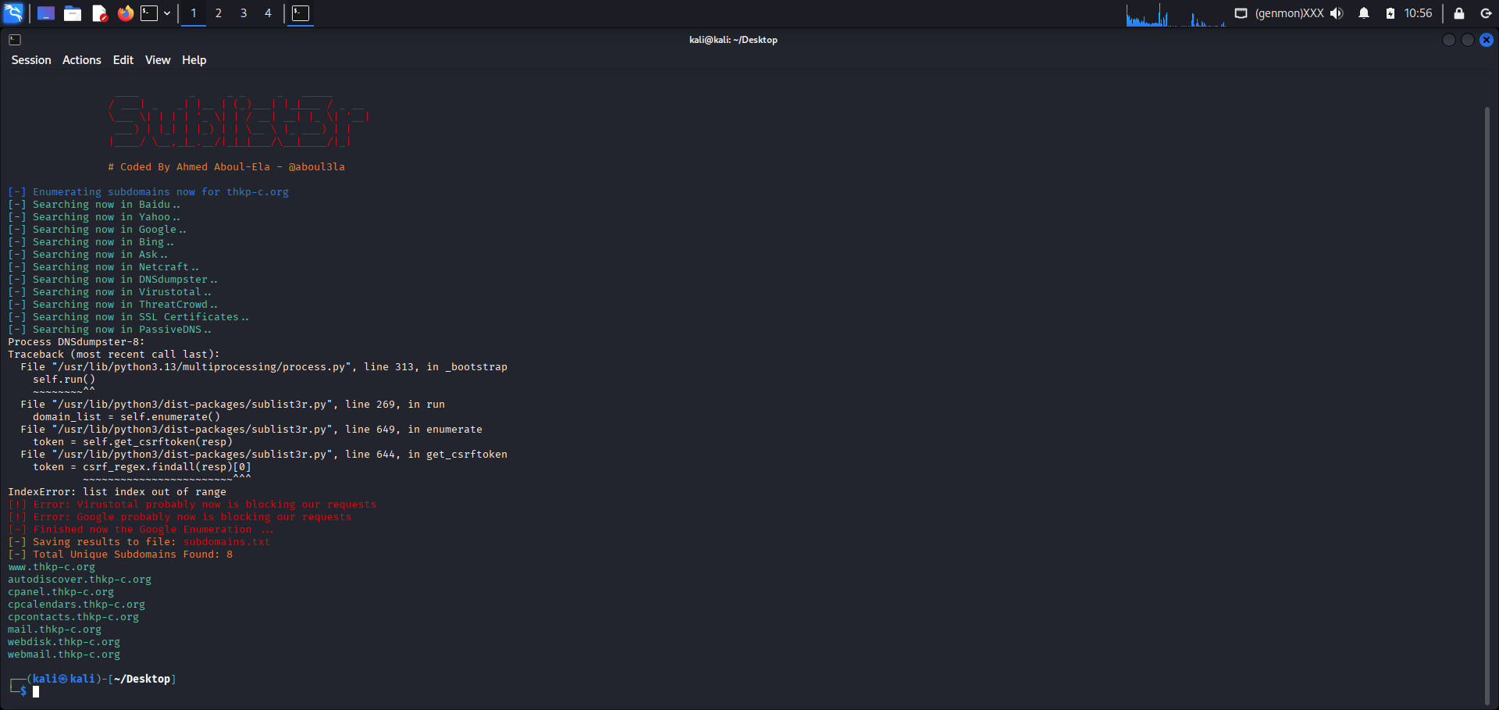Open the logout session icon
Screen dimensions: 1499x710
coord(1486,13)
